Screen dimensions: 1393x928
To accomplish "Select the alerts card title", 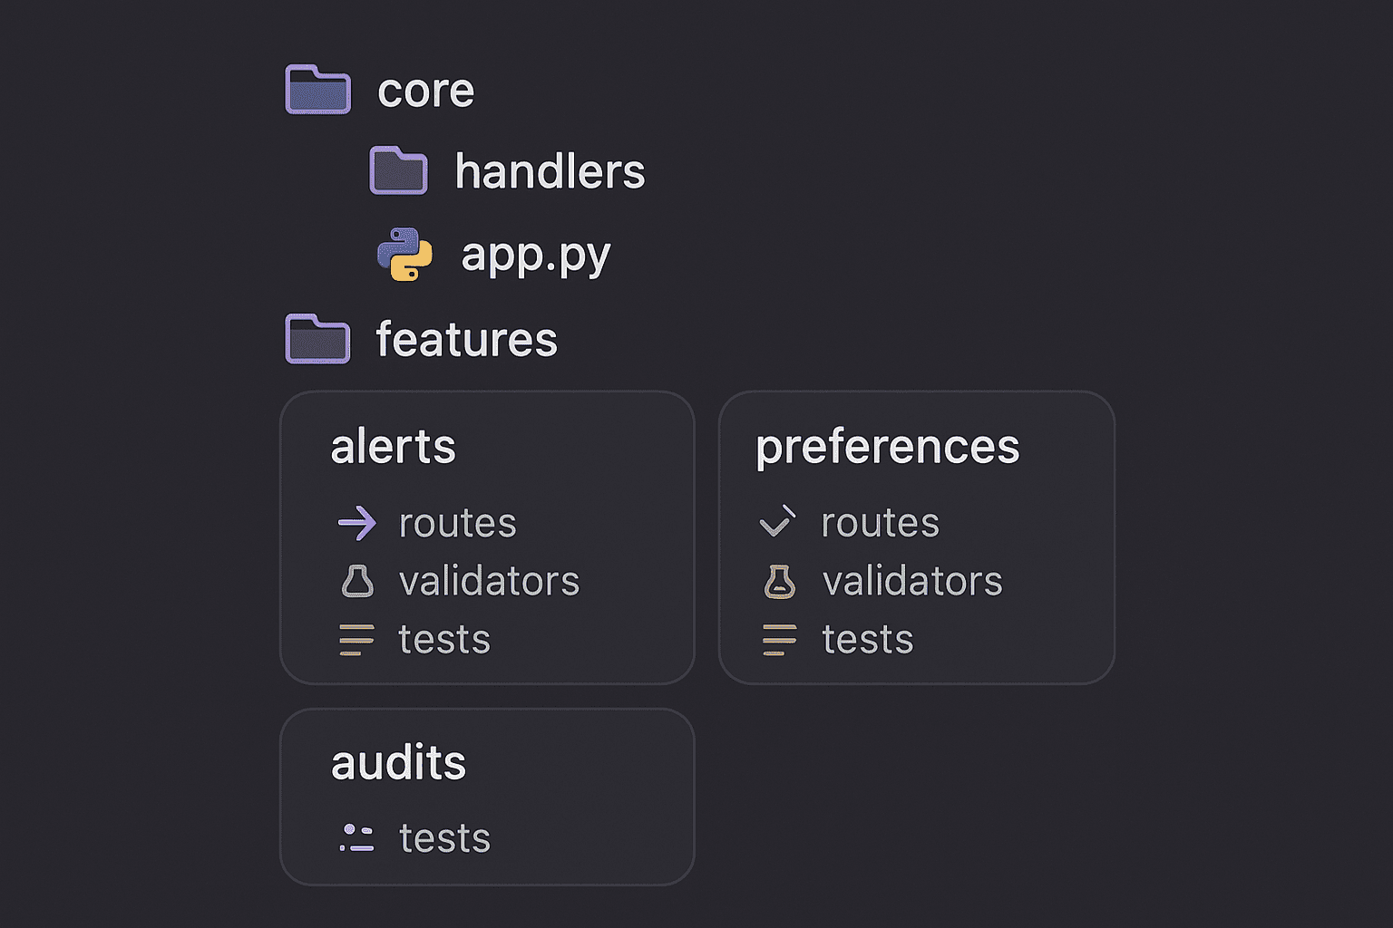I will coord(394,447).
